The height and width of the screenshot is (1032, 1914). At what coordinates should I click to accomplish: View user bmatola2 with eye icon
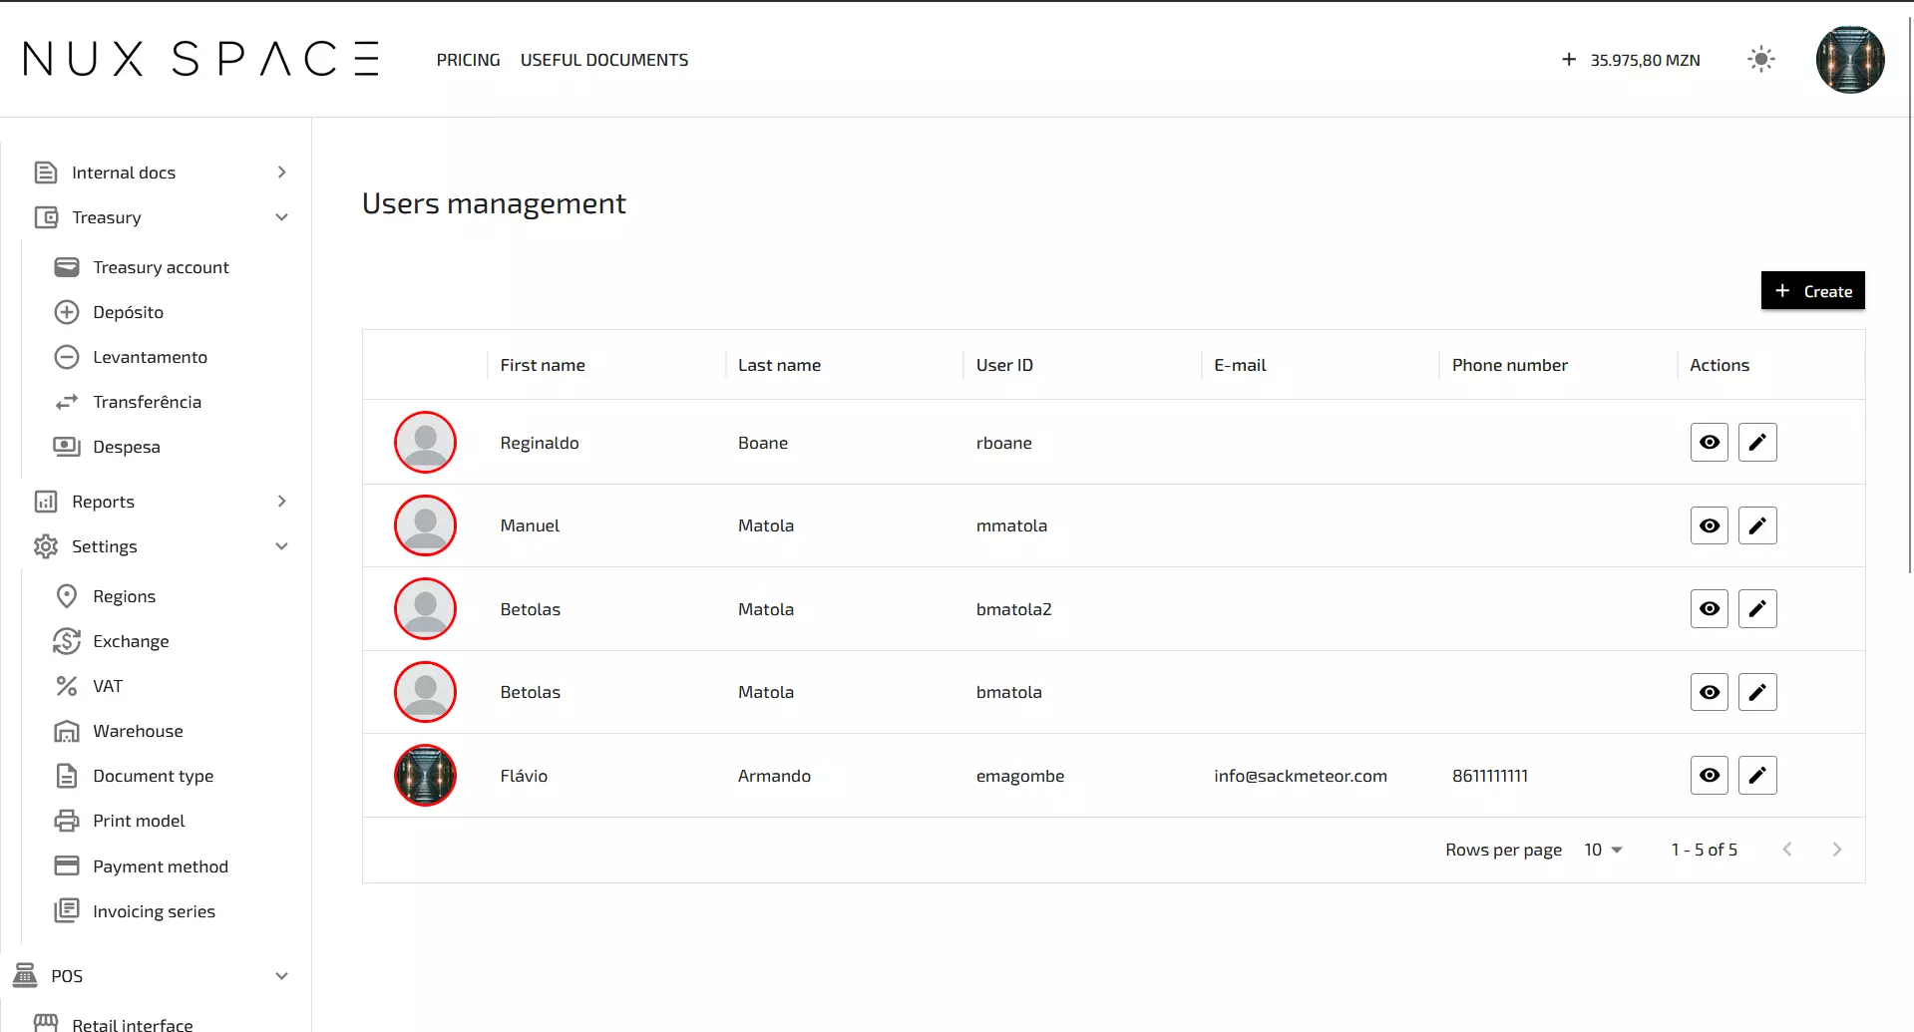(1710, 608)
